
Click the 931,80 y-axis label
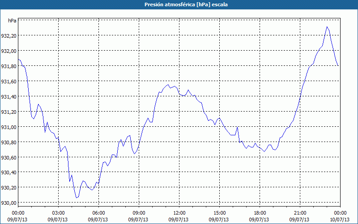(x=9, y=66)
